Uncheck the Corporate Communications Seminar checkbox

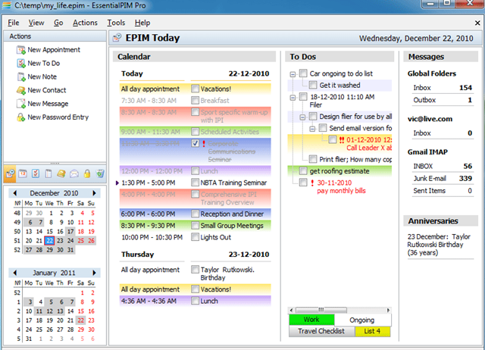point(195,143)
